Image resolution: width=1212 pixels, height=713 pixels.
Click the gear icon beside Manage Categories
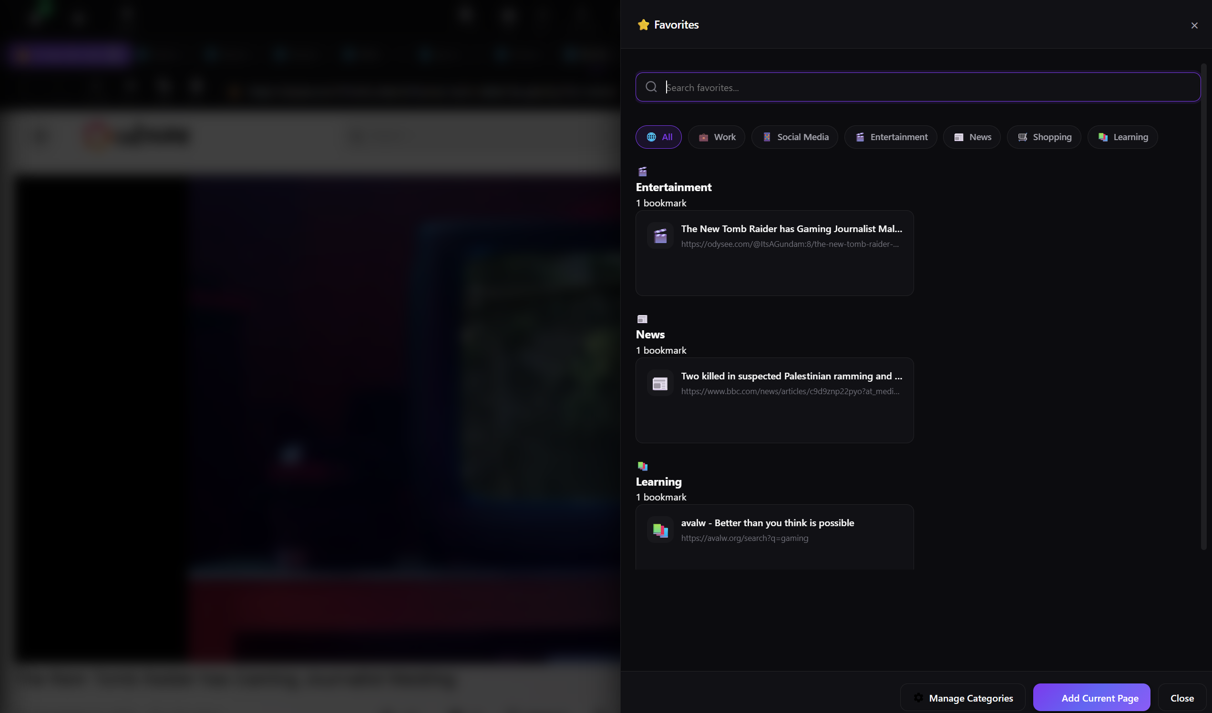pyautogui.click(x=919, y=698)
